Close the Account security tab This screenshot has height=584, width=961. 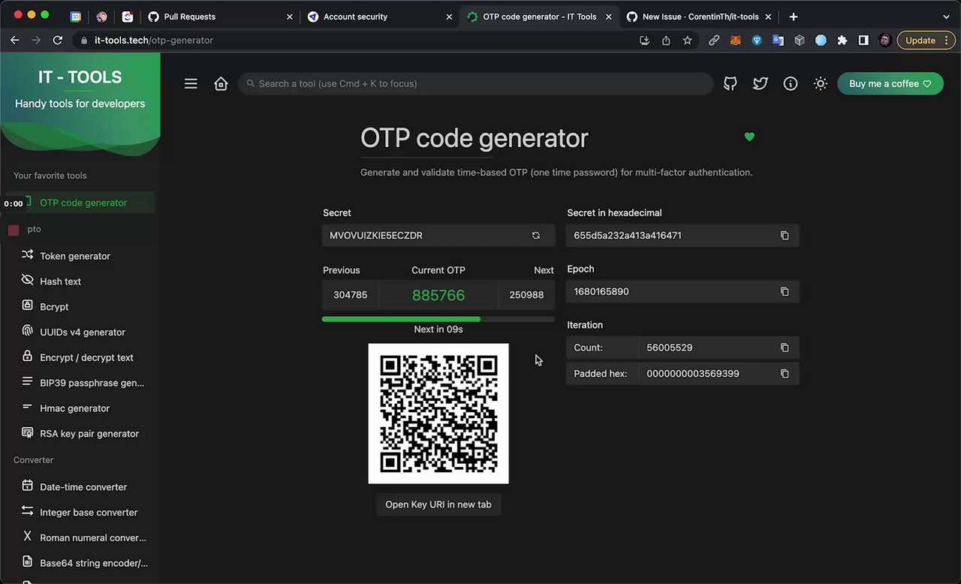pos(449,17)
